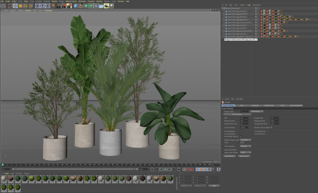Viewport: 318px width, 193px height.
Task: Toggle the Z axis lock
Action: [x=48, y=6]
